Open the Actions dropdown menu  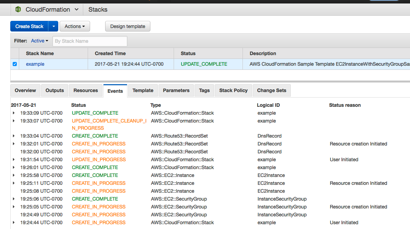pyautogui.click(x=75, y=26)
